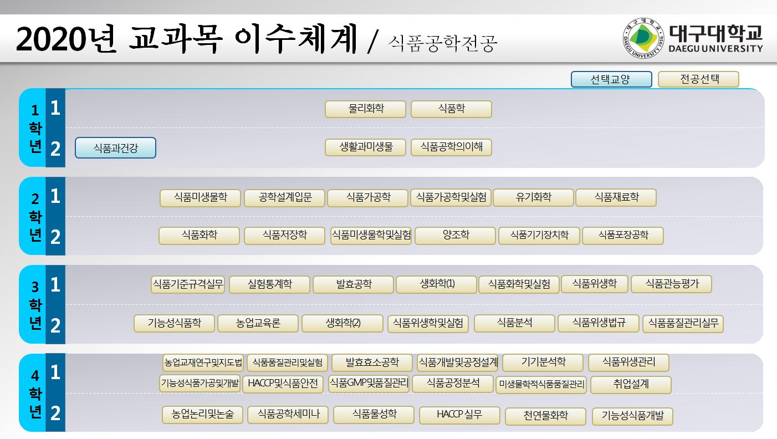Open the 물리화학 course box
The width and height of the screenshot is (777, 439).
[x=365, y=109]
